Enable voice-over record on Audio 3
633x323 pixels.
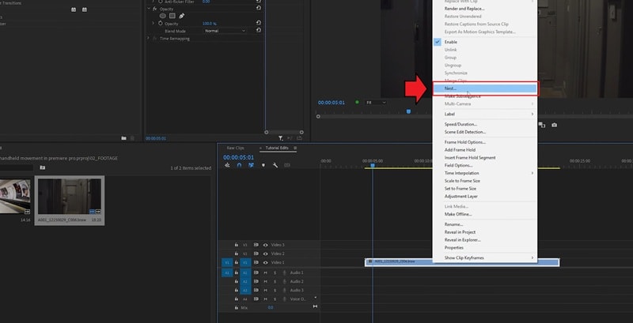pos(284,291)
